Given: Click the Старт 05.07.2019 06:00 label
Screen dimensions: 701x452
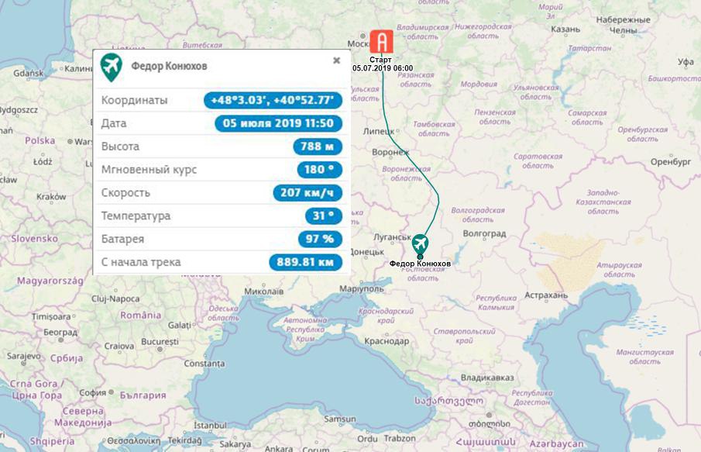Looking at the screenshot, I should [x=382, y=64].
